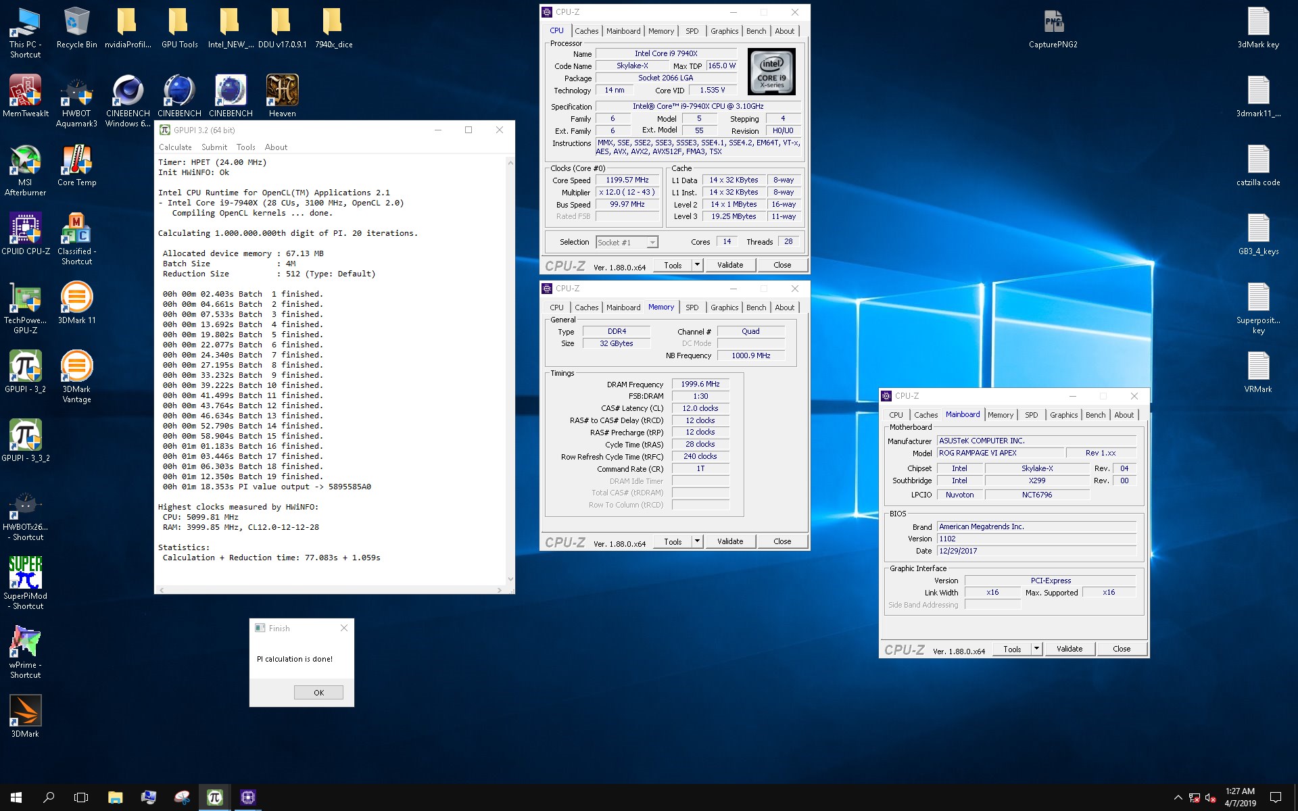Viewport: 1298px width, 811px height.
Task: Launch GPUPI - 3_3_2 desktop icon
Action: tap(25, 441)
